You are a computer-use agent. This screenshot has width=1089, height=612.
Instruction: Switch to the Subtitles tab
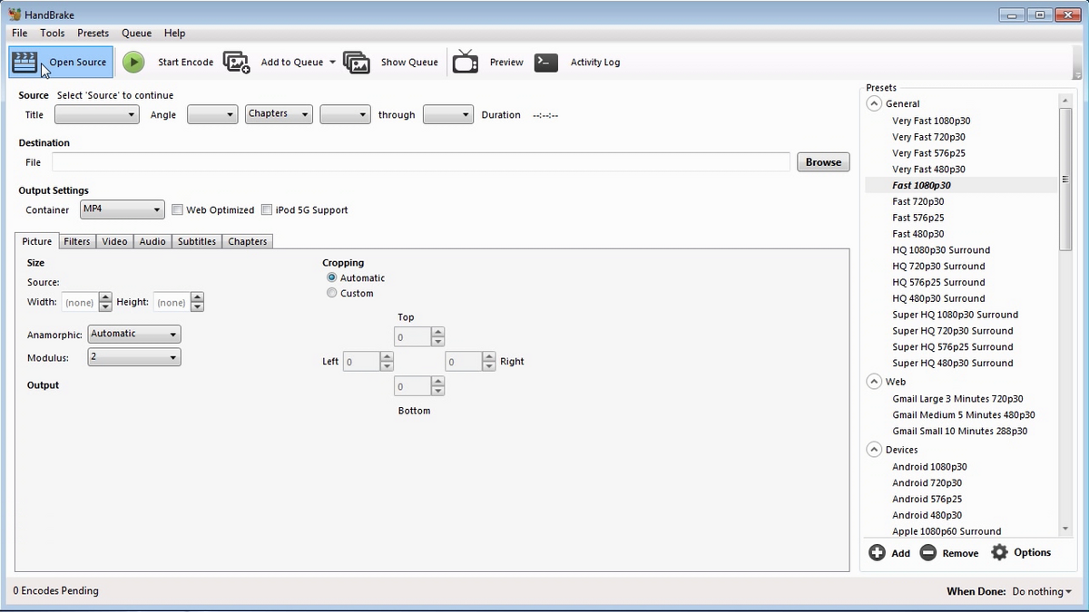[197, 241]
